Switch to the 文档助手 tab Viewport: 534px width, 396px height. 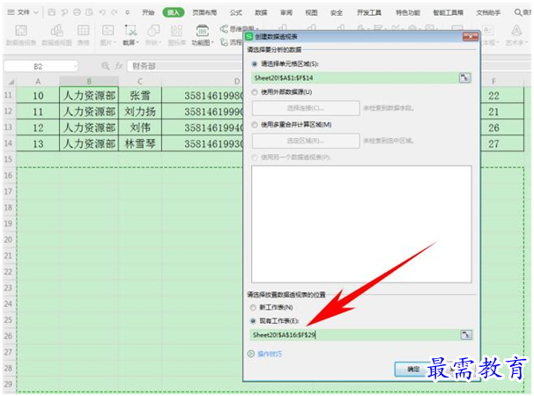coord(488,12)
